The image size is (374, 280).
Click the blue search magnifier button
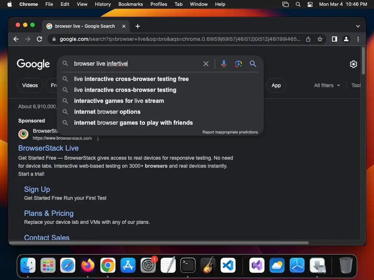253,63
